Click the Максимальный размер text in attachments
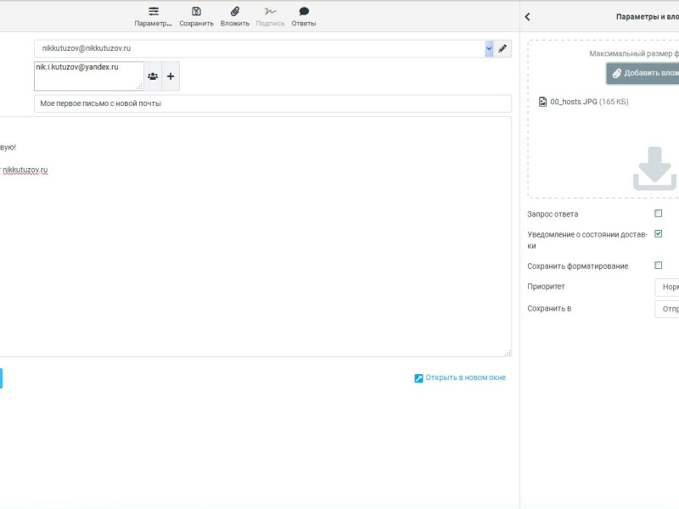The image size is (679, 509). [x=634, y=53]
